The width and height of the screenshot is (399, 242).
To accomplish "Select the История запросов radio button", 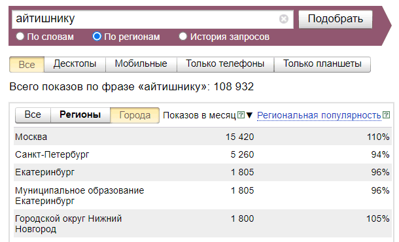I will [x=182, y=37].
